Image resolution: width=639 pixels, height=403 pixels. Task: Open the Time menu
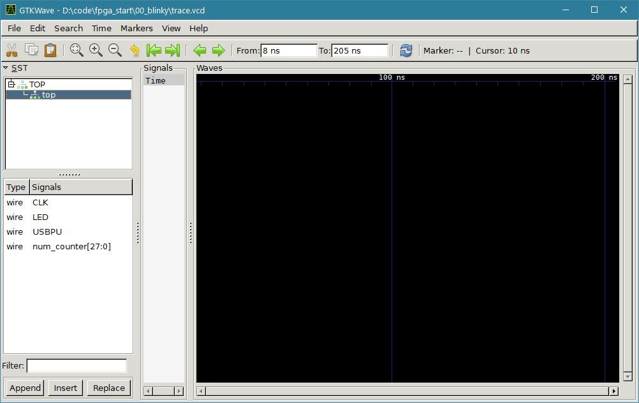point(101,28)
